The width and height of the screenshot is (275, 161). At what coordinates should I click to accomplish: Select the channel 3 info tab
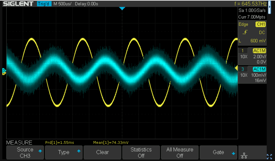coord(242,69)
